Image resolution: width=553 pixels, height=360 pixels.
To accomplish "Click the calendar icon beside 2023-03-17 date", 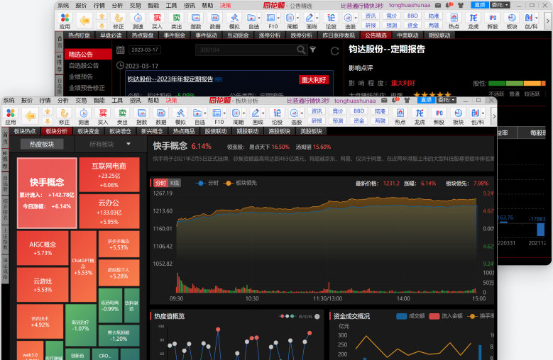I will [120, 50].
